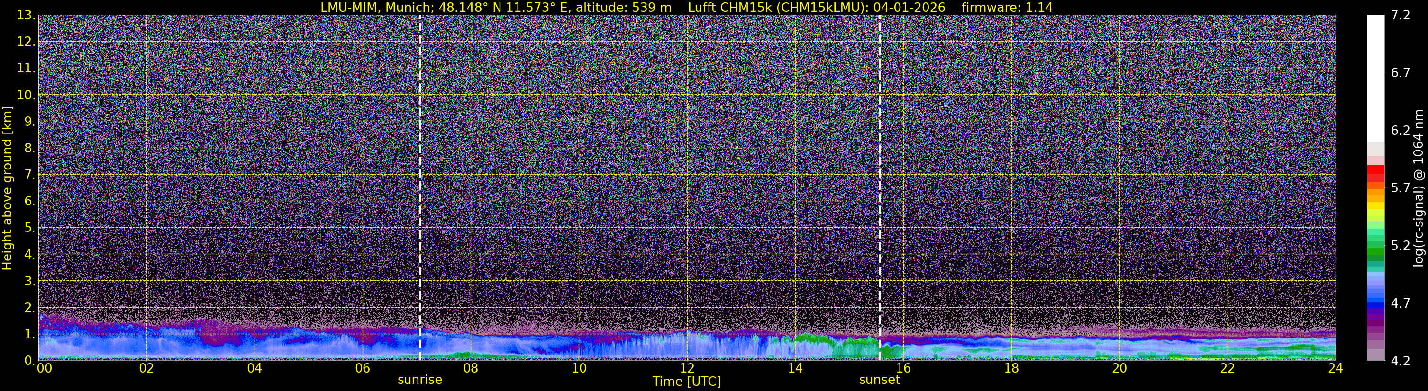
Task: Click the colorbar tick value 7.2
Action: (x=1401, y=15)
